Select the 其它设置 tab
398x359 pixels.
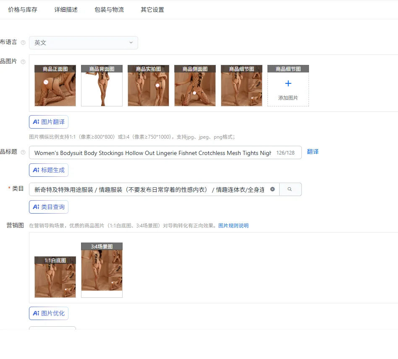[x=152, y=10]
